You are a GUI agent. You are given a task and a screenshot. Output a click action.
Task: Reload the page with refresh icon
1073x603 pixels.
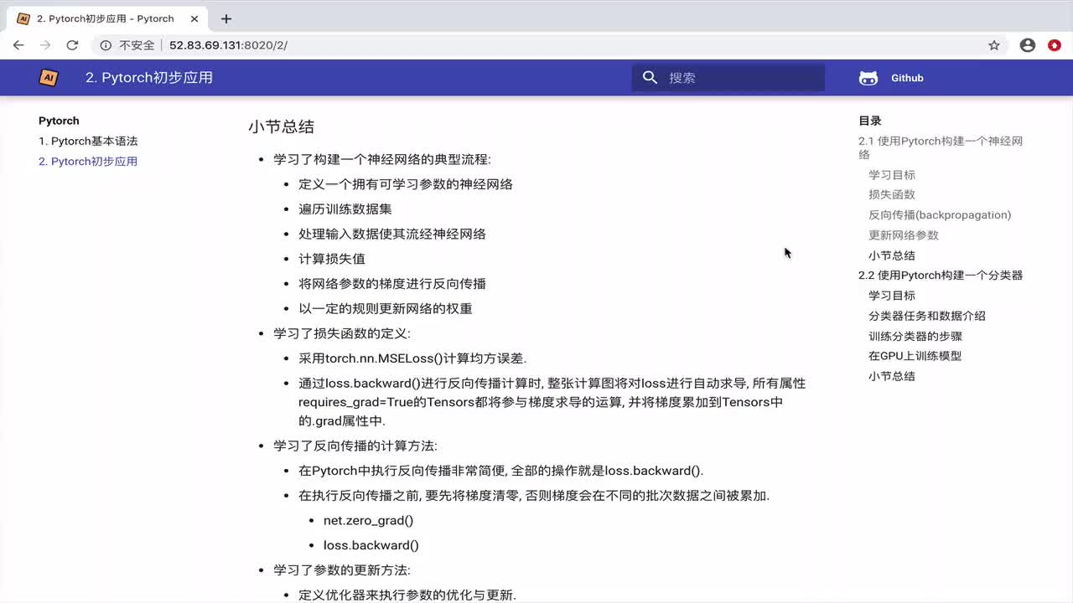72,45
